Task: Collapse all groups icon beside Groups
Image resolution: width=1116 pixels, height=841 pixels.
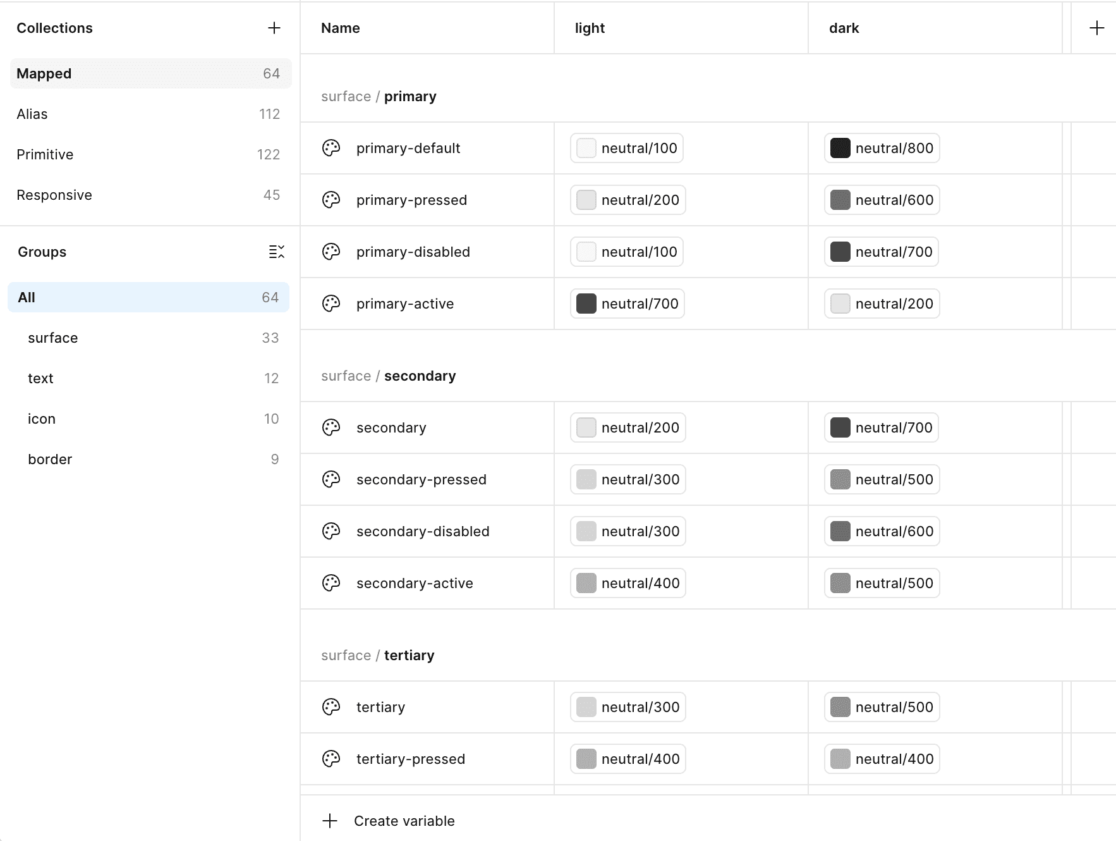Action: 276,252
